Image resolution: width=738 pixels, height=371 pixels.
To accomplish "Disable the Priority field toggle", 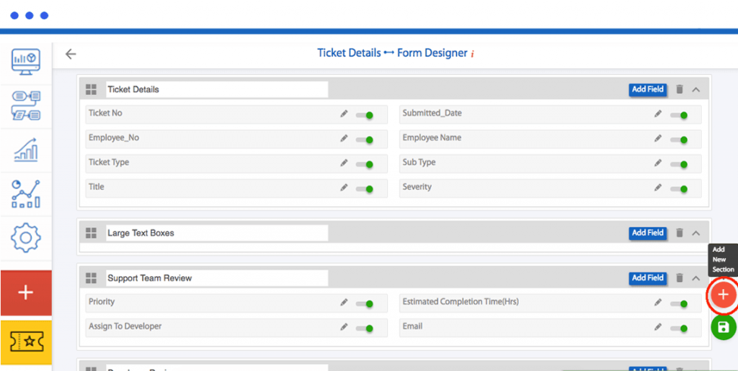I will click(365, 304).
